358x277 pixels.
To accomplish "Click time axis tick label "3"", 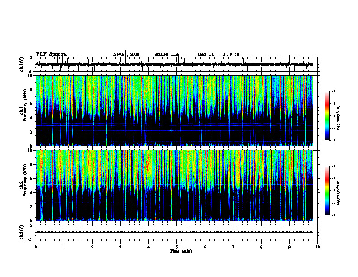I will click(x=120, y=247).
